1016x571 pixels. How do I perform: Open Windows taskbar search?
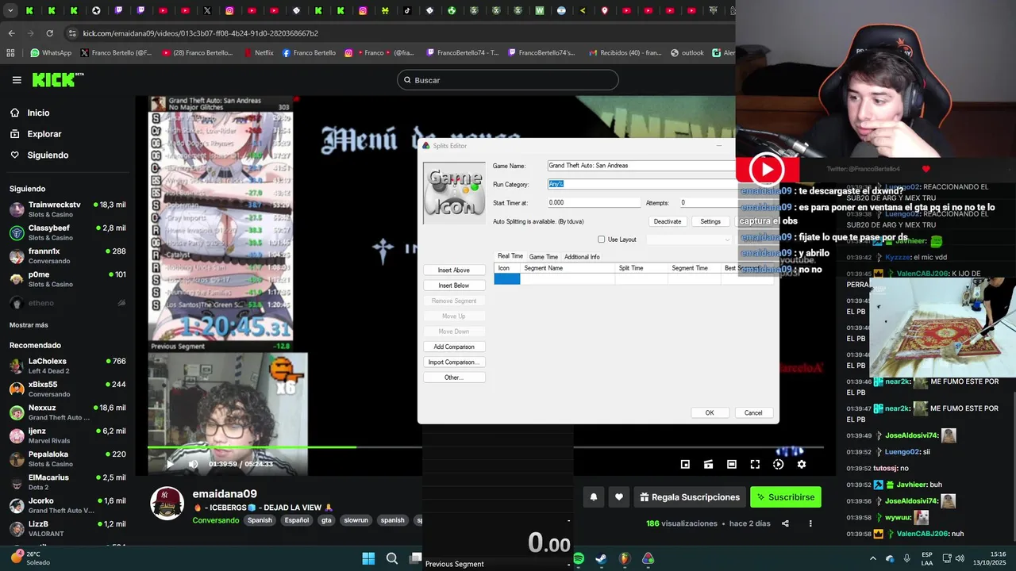[391, 558]
